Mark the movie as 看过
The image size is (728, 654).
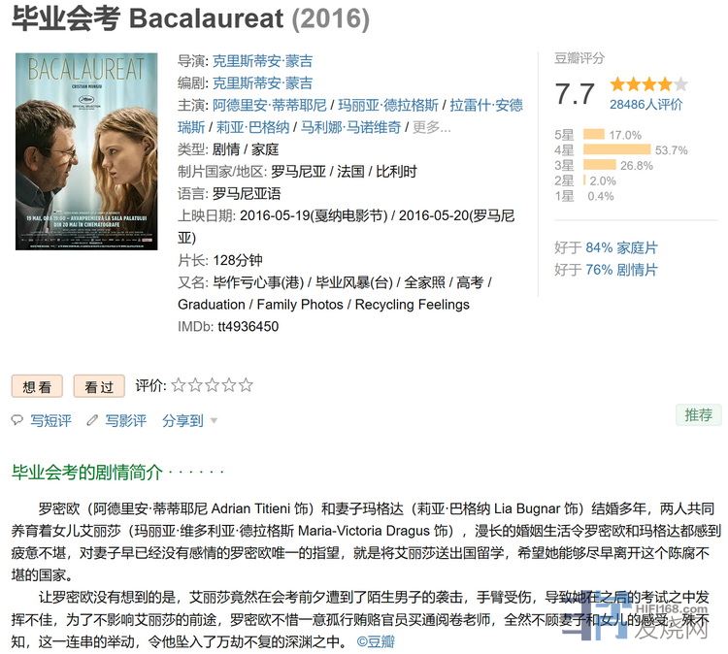pos(99,386)
